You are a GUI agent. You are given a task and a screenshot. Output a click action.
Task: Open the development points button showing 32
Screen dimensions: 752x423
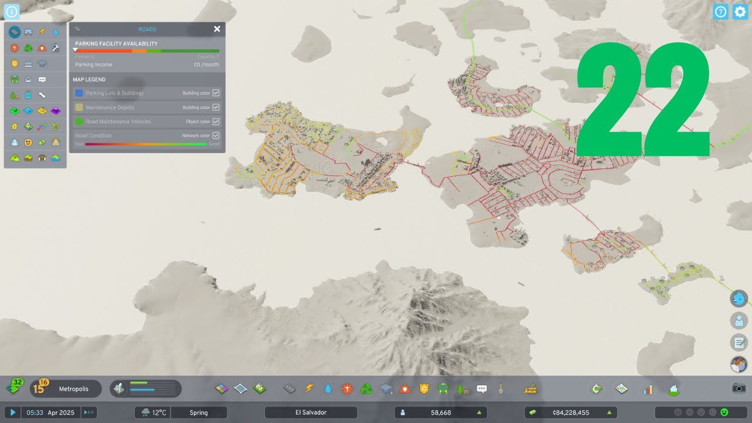(x=15, y=387)
